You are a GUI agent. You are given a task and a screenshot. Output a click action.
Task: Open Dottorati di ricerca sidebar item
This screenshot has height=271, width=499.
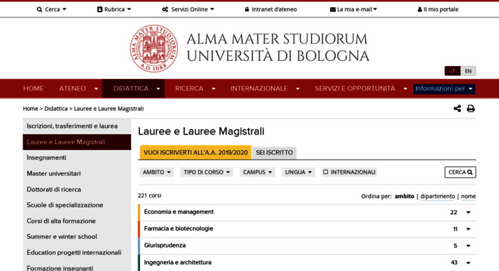point(76,190)
